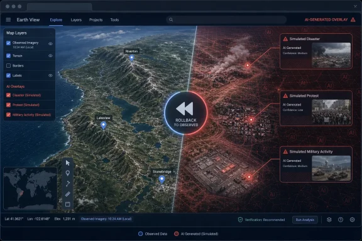The image size is (362, 241).
Task: Select the arrow pointer tool
Action: coord(68,163)
